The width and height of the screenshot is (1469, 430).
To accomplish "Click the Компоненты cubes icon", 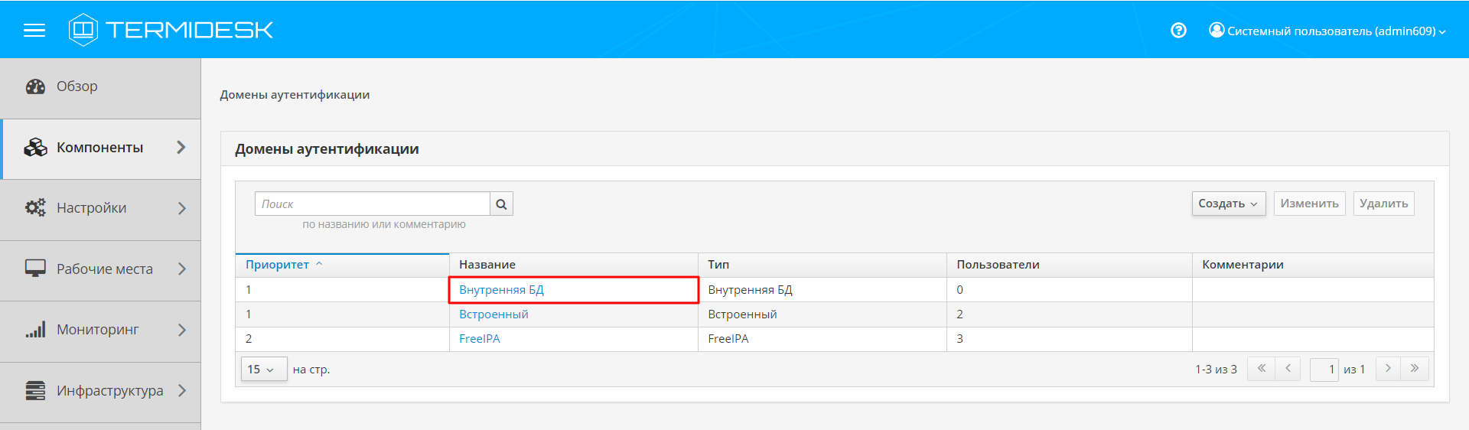I will [35, 148].
